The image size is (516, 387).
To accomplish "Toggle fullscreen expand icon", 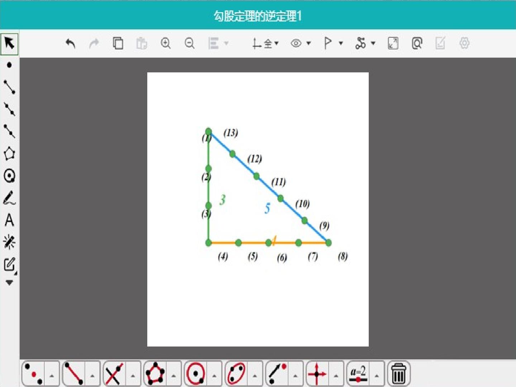I will (x=393, y=43).
